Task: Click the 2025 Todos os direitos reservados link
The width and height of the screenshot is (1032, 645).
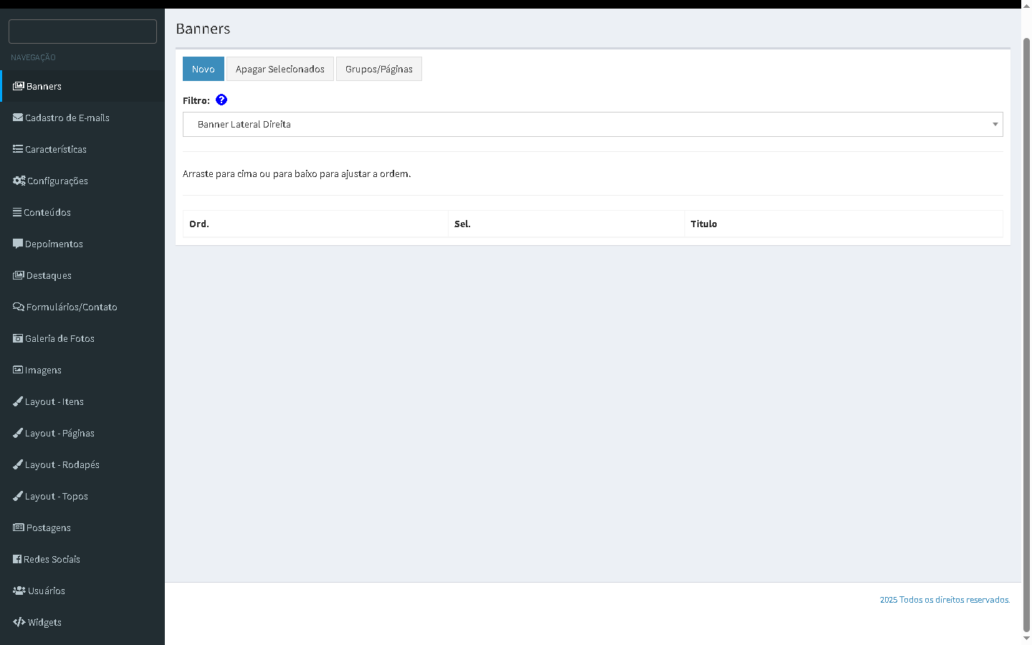Action: [x=945, y=600]
